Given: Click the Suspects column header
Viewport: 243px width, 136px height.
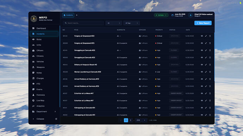Looking at the screenshot, I should [x=121, y=30].
